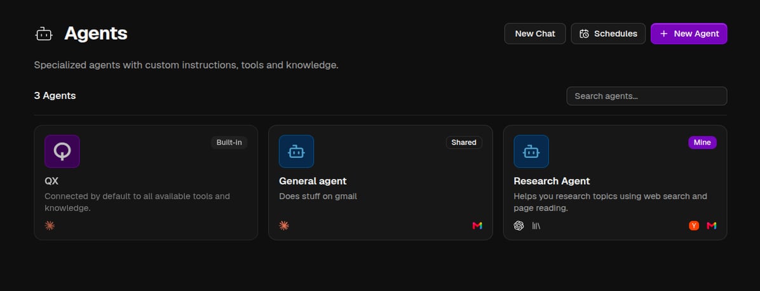The height and width of the screenshot is (291, 760).
Task: Click the 'Specialized agents with custom instructions' subtitle
Action: [x=186, y=65]
